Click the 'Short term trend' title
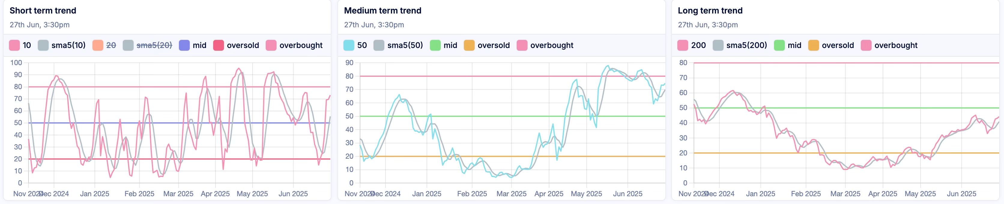Screen dimensions: 1004x204 [x=43, y=10]
